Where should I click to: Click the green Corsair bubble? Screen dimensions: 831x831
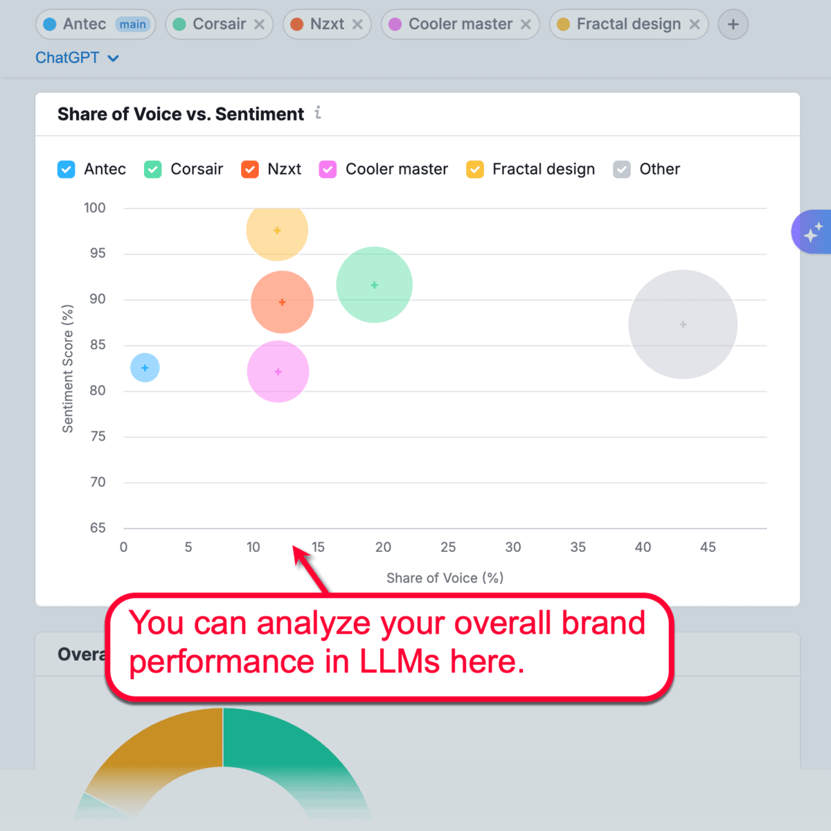point(375,285)
